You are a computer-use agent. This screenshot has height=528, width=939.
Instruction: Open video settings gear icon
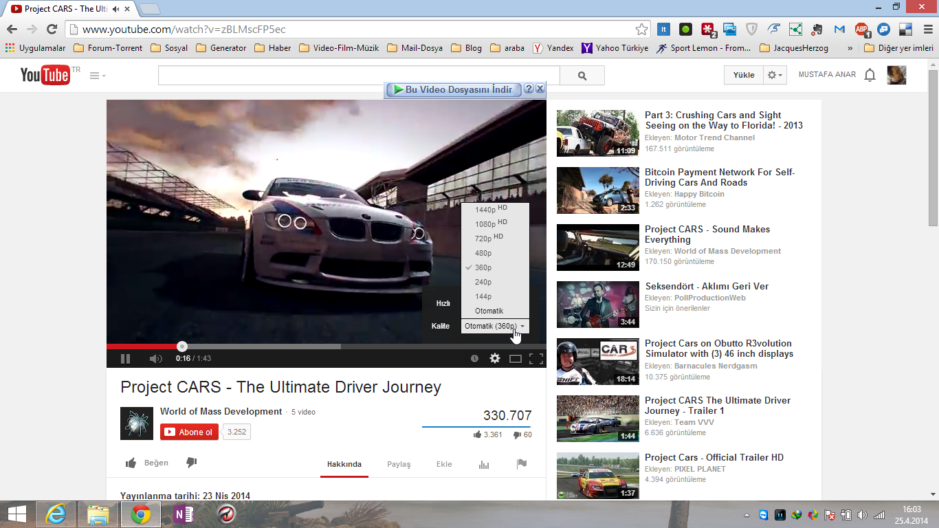(494, 358)
